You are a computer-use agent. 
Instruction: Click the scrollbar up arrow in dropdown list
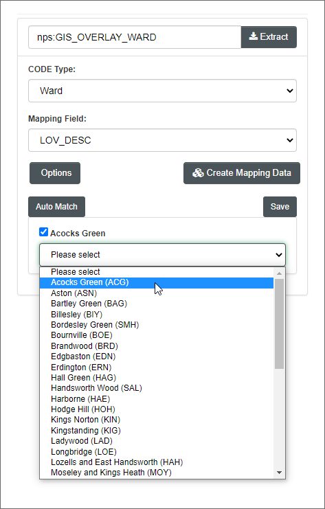click(279, 273)
